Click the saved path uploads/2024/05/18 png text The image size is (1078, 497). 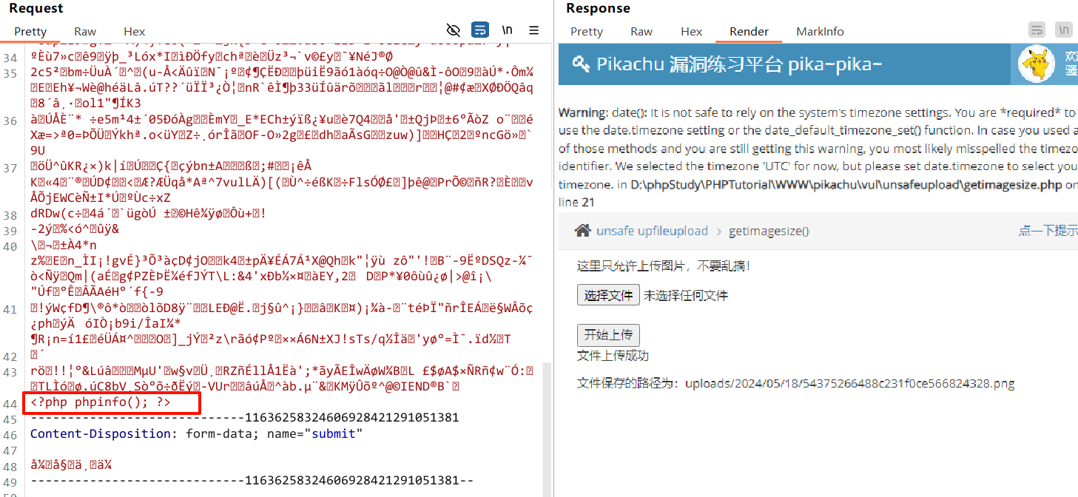[849, 383]
